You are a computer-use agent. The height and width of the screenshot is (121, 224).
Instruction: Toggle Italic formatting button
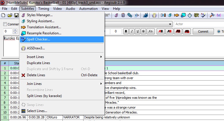(132, 31)
